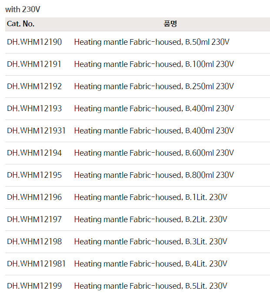This screenshot has width=270, height=297.
Task: Select catalog number DH.WHM12193
Action: tap(34, 109)
